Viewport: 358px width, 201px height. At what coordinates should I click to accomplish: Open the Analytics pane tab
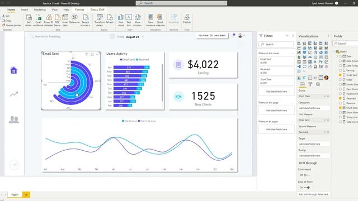pos(318,84)
